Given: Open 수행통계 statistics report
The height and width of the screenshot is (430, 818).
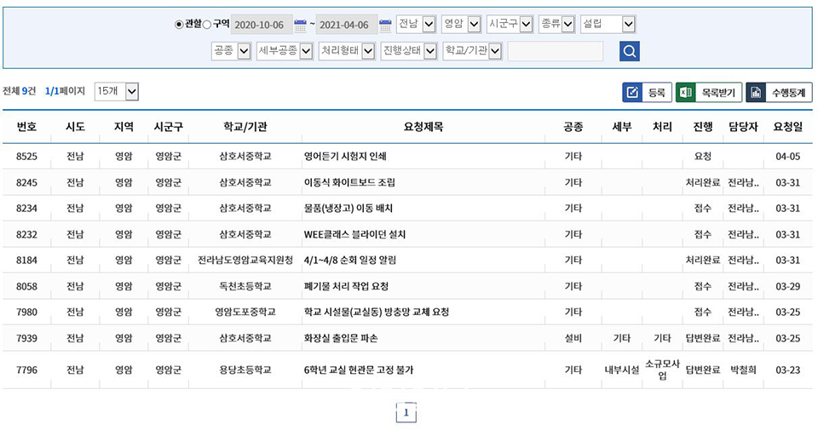Looking at the screenshot, I should [x=779, y=92].
